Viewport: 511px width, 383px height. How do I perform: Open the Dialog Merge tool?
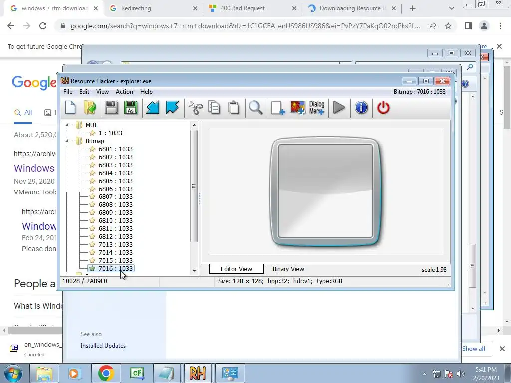[317, 108]
